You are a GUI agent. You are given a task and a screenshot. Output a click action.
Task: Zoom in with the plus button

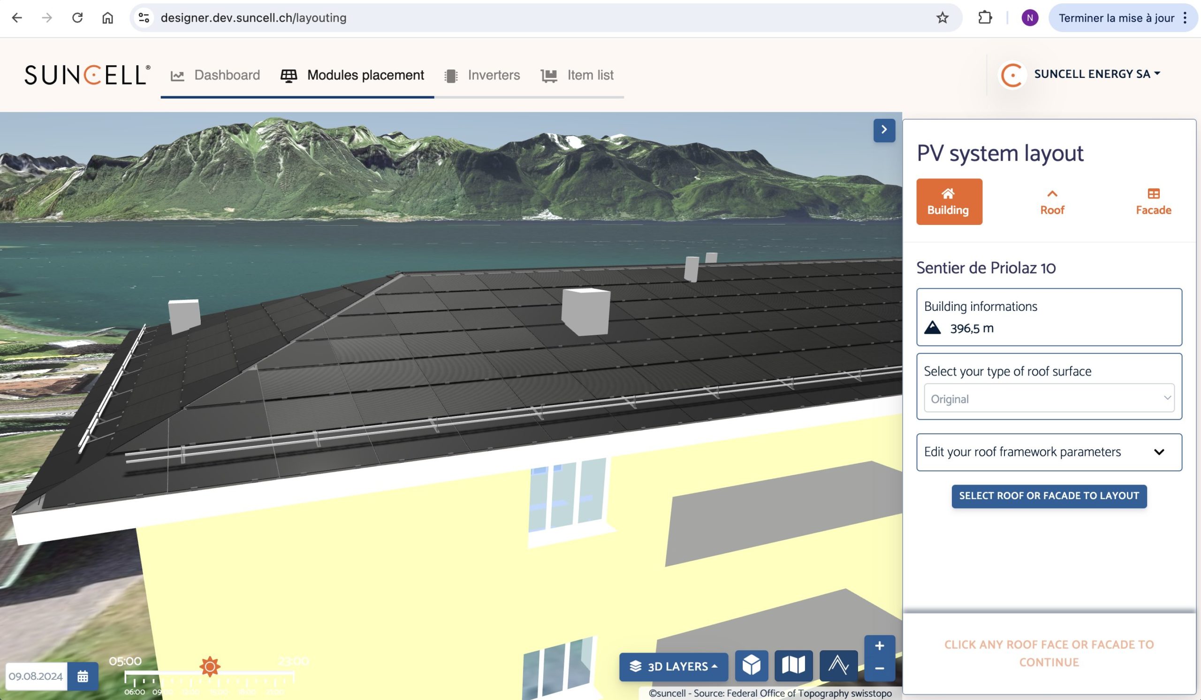point(879,646)
